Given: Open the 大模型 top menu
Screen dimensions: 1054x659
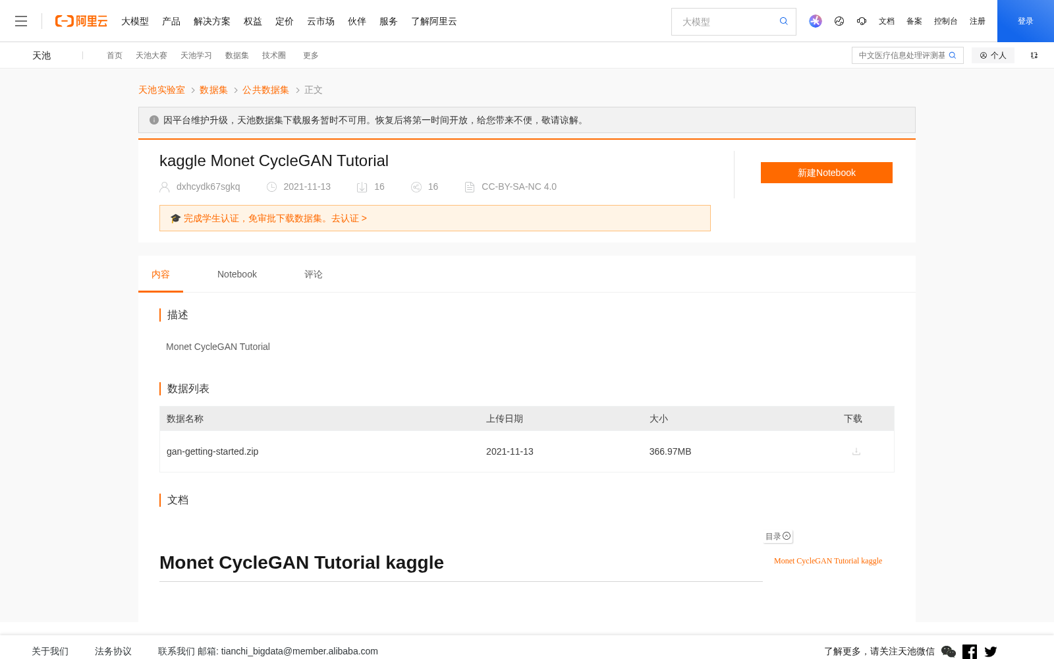Looking at the screenshot, I should 135,21.
